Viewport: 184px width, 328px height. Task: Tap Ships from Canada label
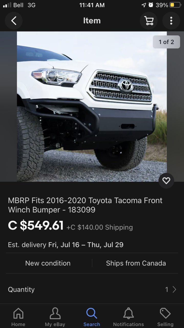tap(136, 263)
